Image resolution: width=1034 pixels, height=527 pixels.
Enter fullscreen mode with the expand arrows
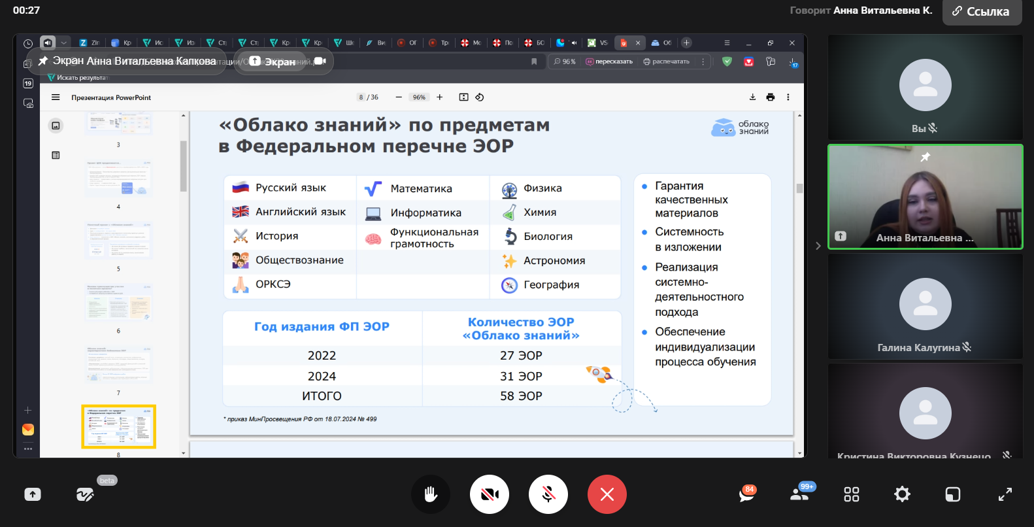pyautogui.click(x=1005, y=494)
